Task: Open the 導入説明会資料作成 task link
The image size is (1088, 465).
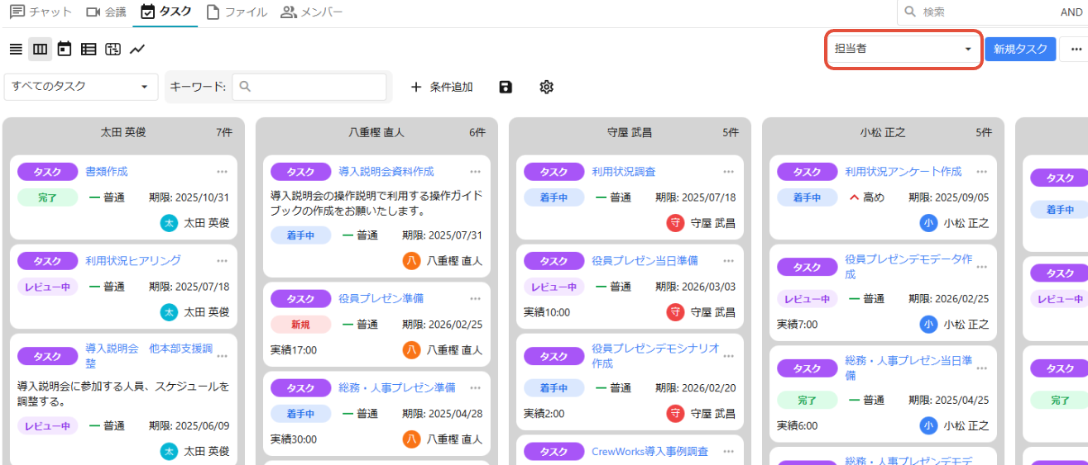Action: [x=386, y=172]
